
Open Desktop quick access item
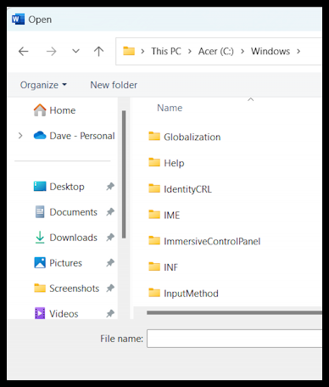pyautogui.click(x=67, y=187)
